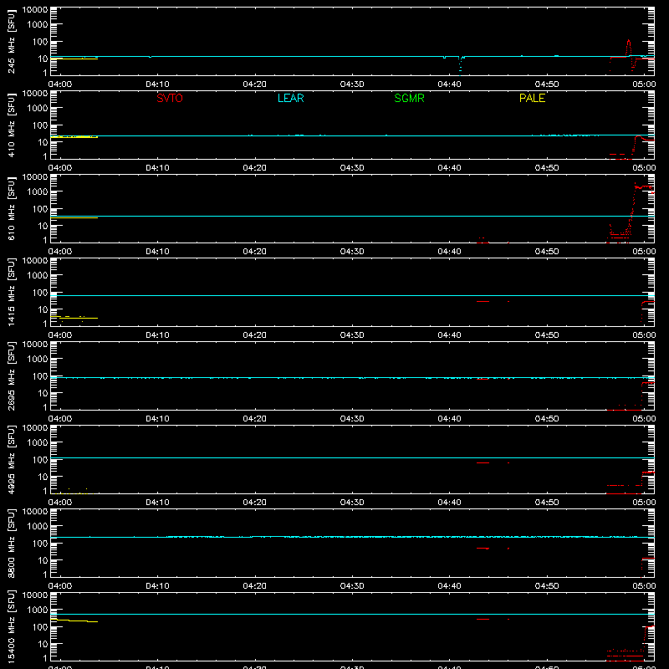Click 04:40 tick label under 1415 MHz panel

click(x=449, y=335)
